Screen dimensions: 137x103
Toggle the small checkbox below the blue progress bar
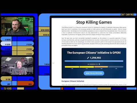point(99,64)
